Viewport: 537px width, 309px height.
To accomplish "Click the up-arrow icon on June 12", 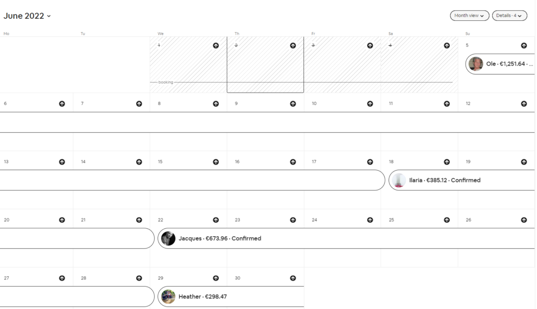I will (523, 104).
